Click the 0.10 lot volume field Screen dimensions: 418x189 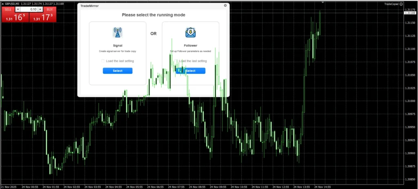pos(29,9)
